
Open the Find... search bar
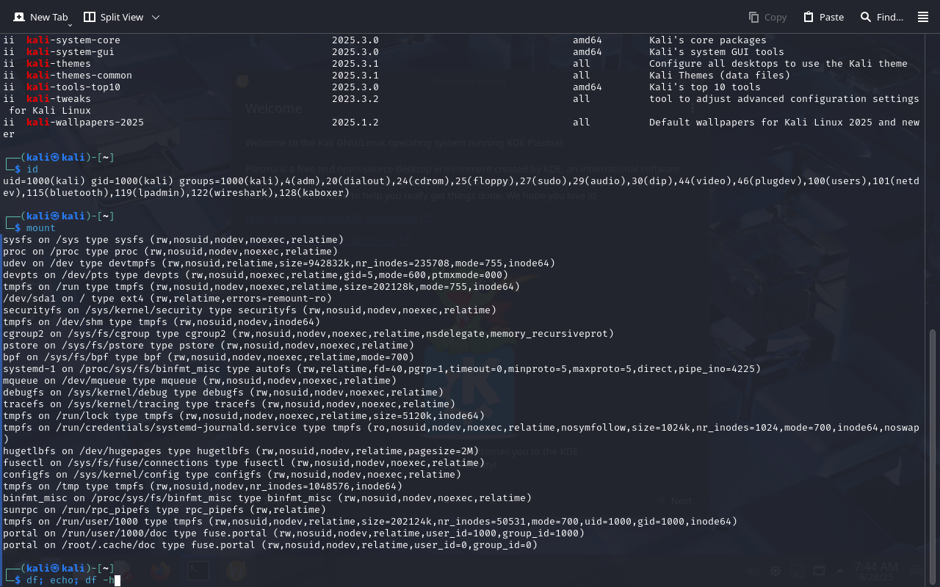(x=881, y=17)
